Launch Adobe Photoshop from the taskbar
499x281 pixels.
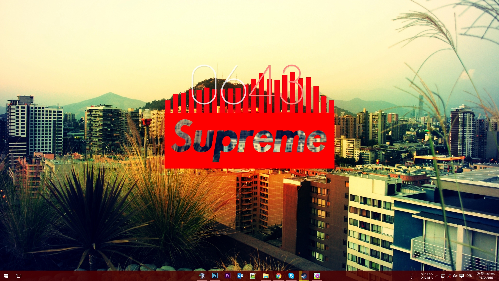[215, 276]
